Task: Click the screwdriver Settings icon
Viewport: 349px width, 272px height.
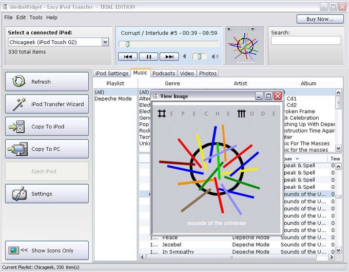Action: tap(20, 194)
